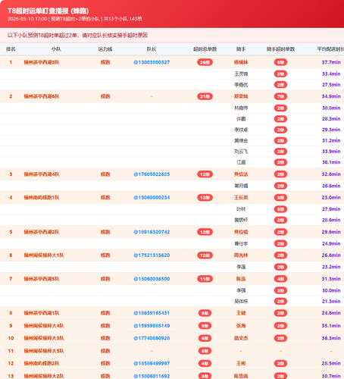Open captain contact @15806011692

tap(152, 376)
